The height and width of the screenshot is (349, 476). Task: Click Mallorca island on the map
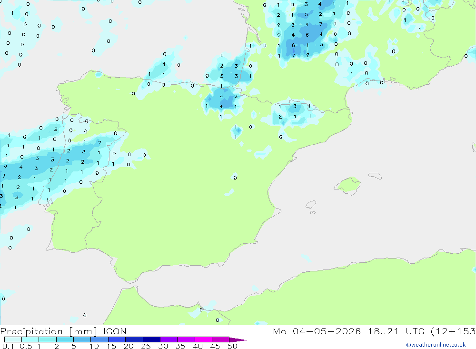point(347,185)
